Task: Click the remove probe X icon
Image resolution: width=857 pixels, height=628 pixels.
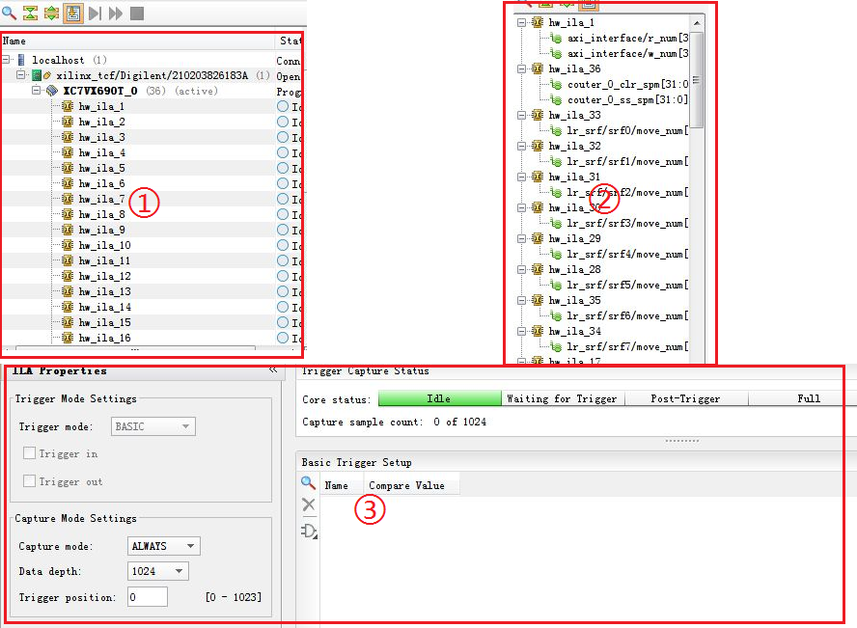Action: pos(308,505)
